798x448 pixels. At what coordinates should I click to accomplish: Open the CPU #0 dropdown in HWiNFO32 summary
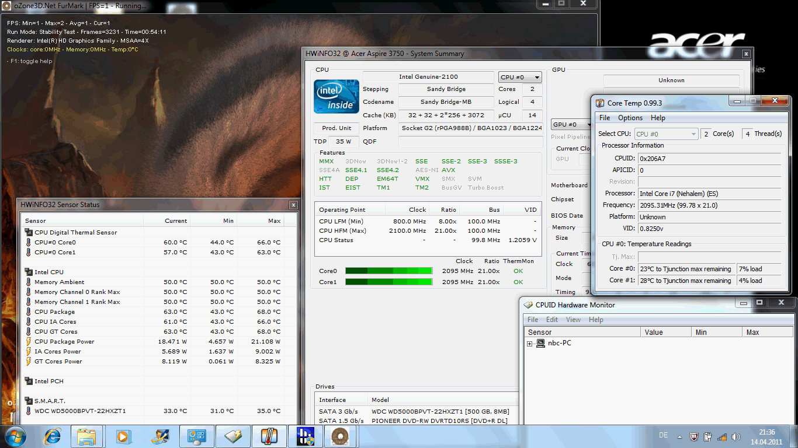click(x=520, y=77)
